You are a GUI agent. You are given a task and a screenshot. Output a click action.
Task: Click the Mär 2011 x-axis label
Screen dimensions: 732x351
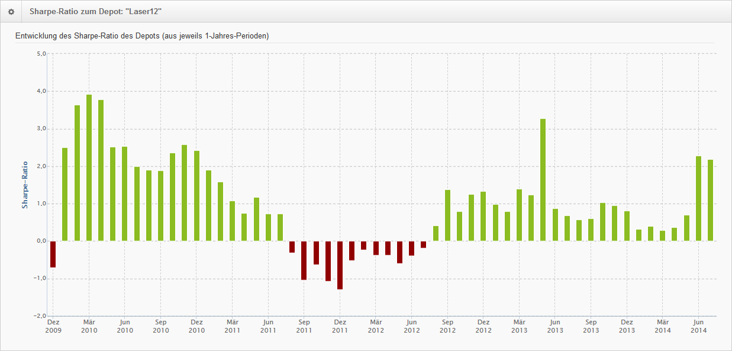pos(232,326)
